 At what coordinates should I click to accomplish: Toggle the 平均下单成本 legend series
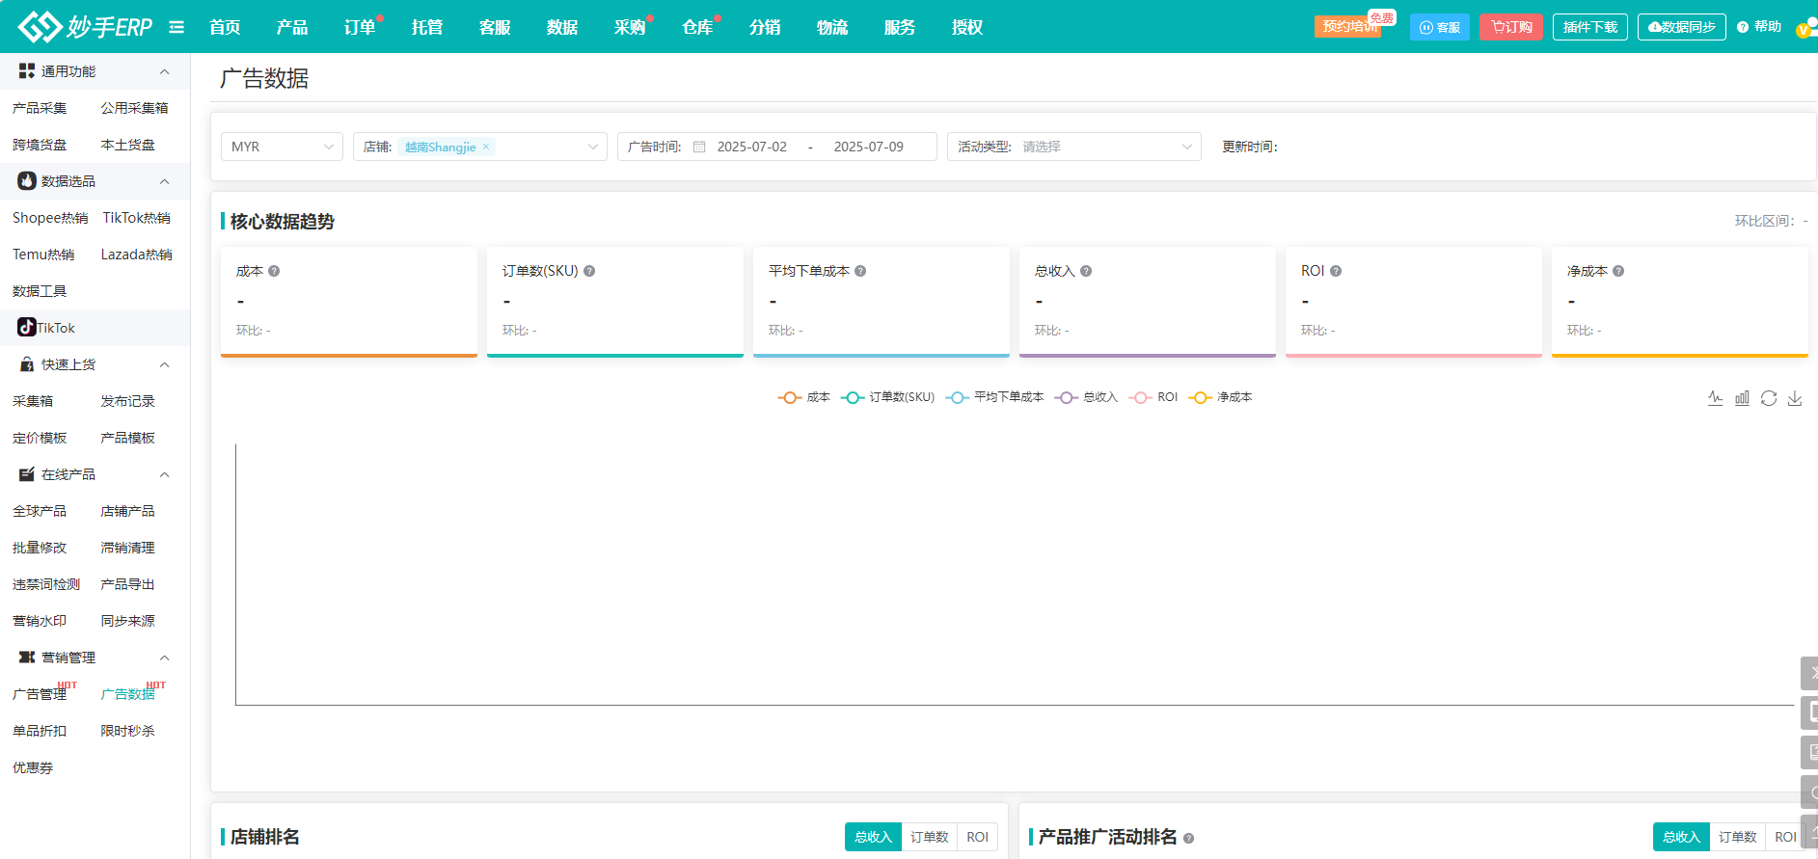(x=995, y=397)
